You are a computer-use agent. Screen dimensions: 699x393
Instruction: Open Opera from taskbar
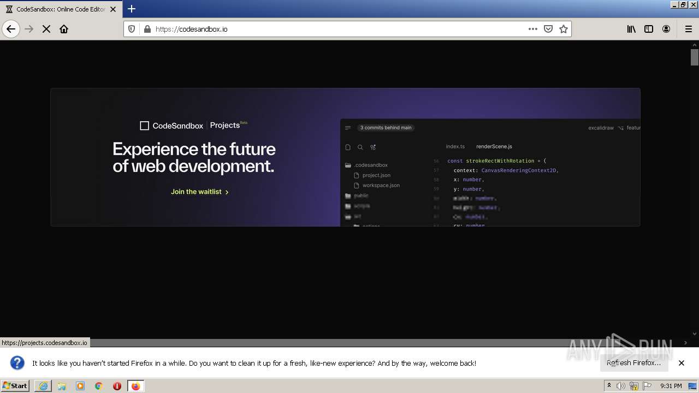coord(117,386)
